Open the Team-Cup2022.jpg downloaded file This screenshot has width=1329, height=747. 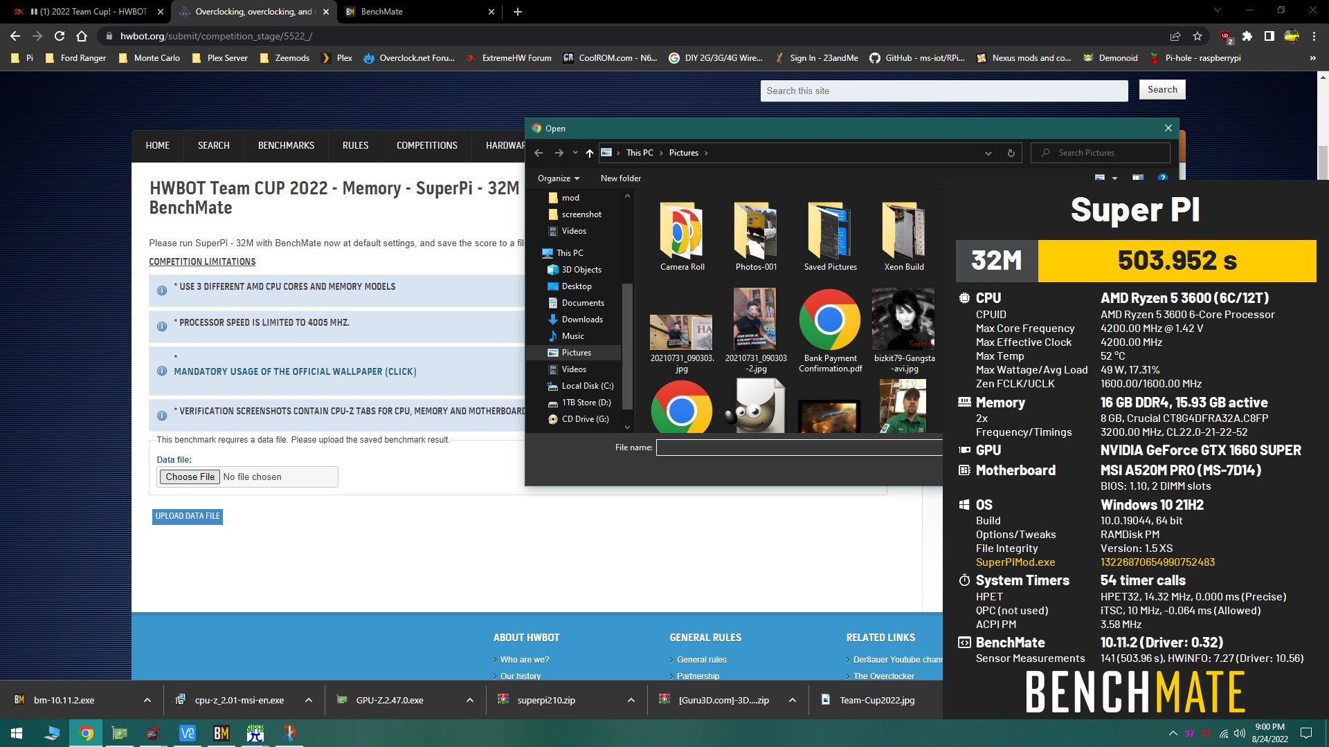click(x=876, y=701)
